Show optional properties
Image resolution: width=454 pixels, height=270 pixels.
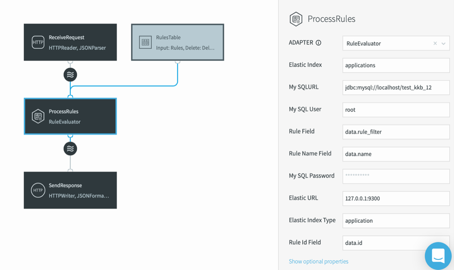pyautogui.click(x=319, y=261)
